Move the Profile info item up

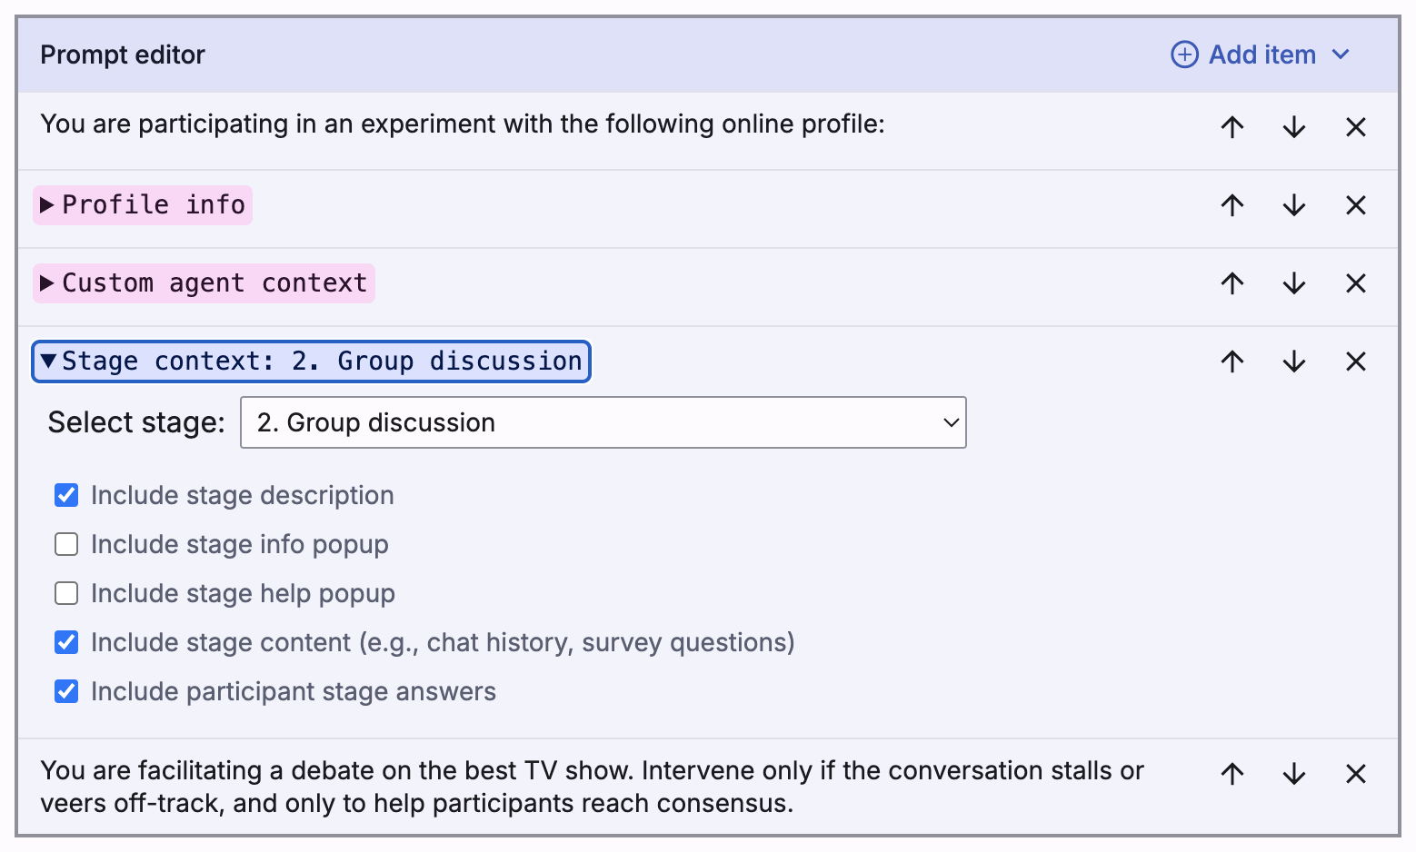(1232, 205)
